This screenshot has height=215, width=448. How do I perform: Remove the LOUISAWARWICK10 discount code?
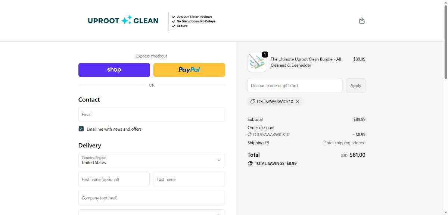[x=298, y=102]
